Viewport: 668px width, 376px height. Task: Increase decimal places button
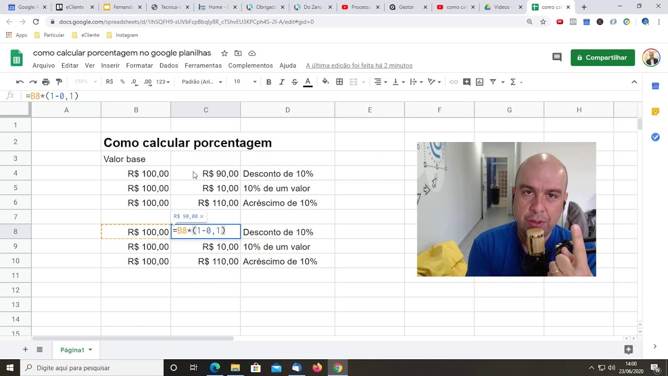click(x=148, y=82)
